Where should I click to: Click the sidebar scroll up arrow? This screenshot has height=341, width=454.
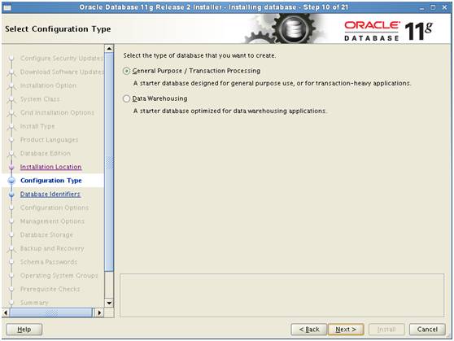pos(109,48)
